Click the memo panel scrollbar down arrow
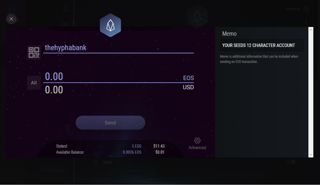 (x=311, y=155)
